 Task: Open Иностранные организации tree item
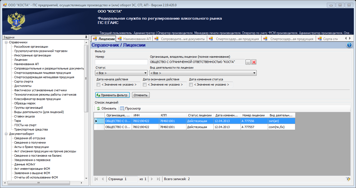coord(33,55)
